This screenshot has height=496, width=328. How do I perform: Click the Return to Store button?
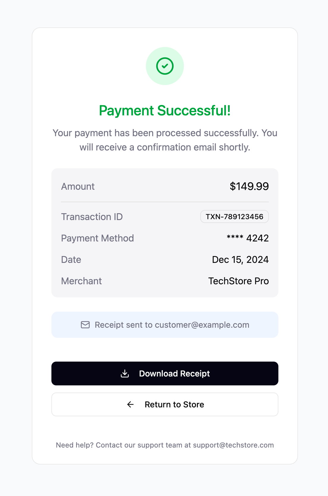pos(165,404)
